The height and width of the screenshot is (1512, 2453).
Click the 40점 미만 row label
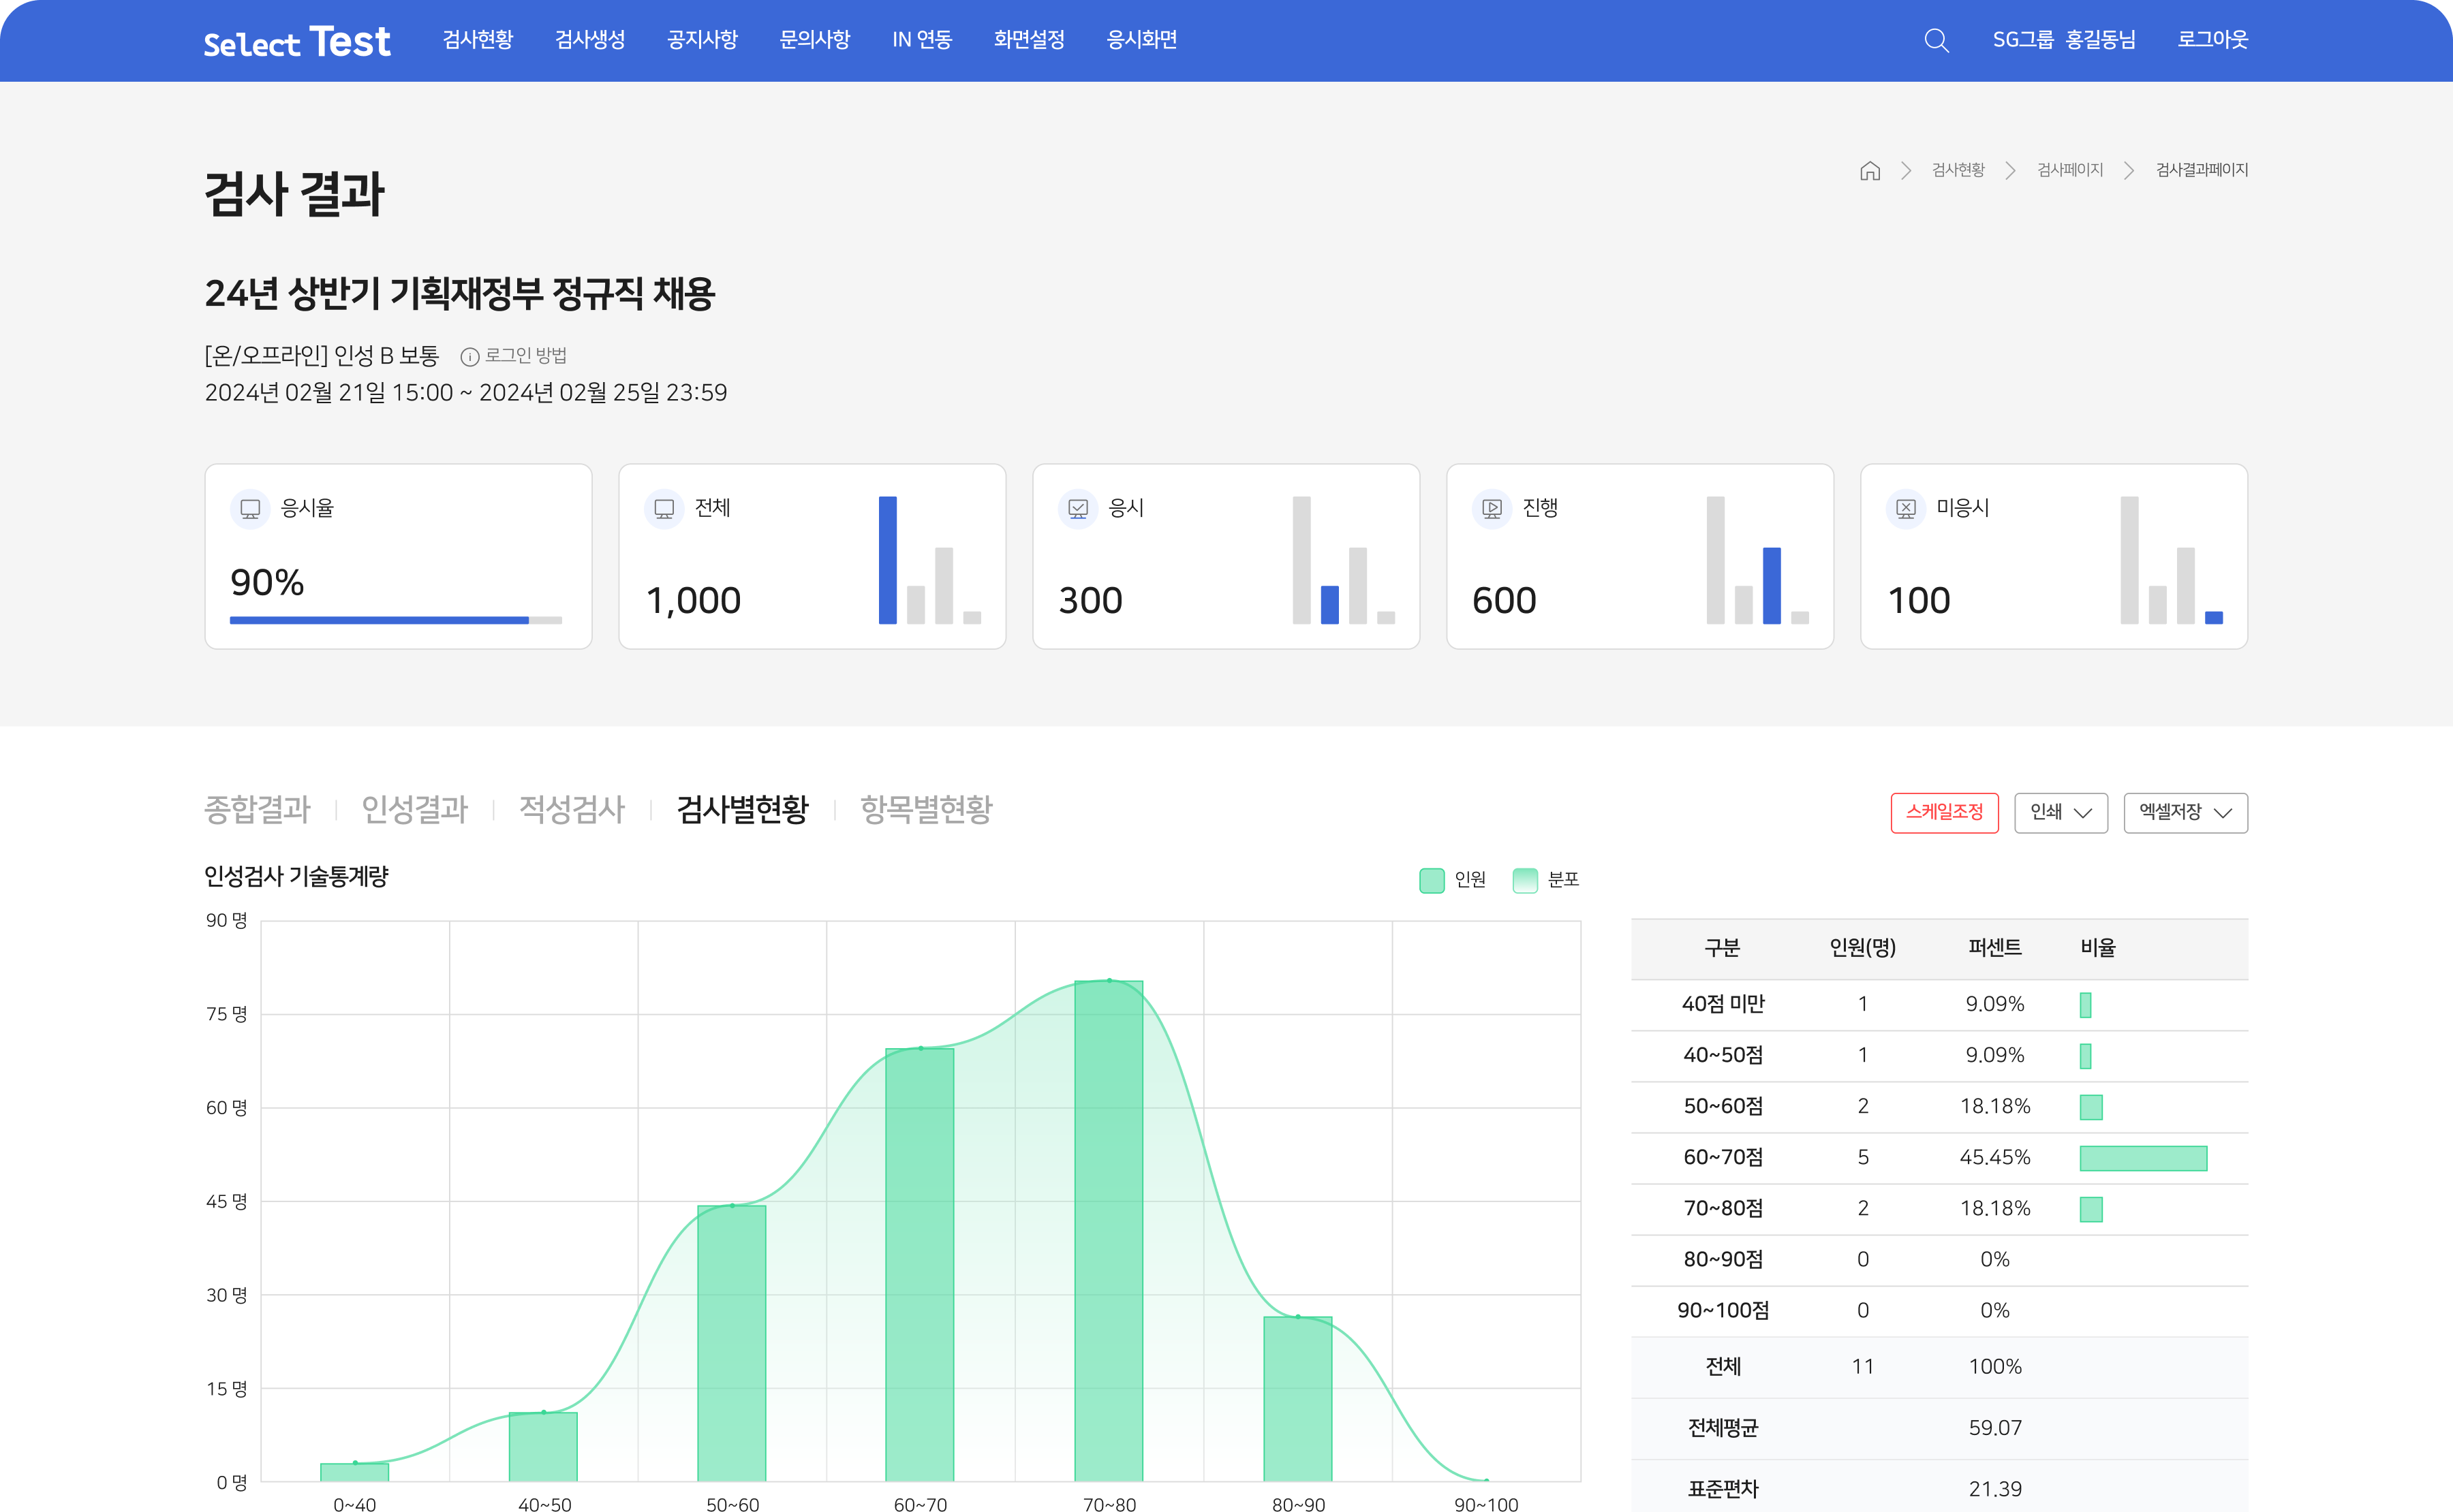1723,1004
